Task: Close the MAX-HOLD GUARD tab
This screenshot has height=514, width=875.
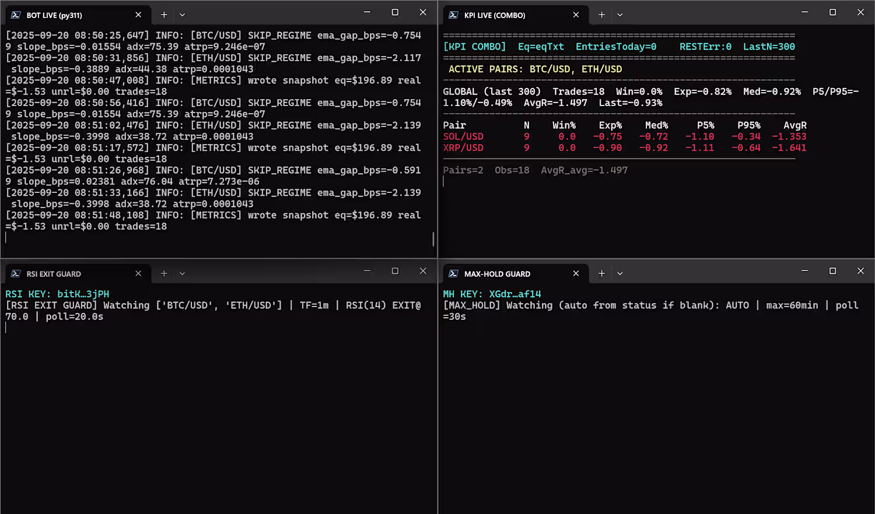Action: click(576, 273)
